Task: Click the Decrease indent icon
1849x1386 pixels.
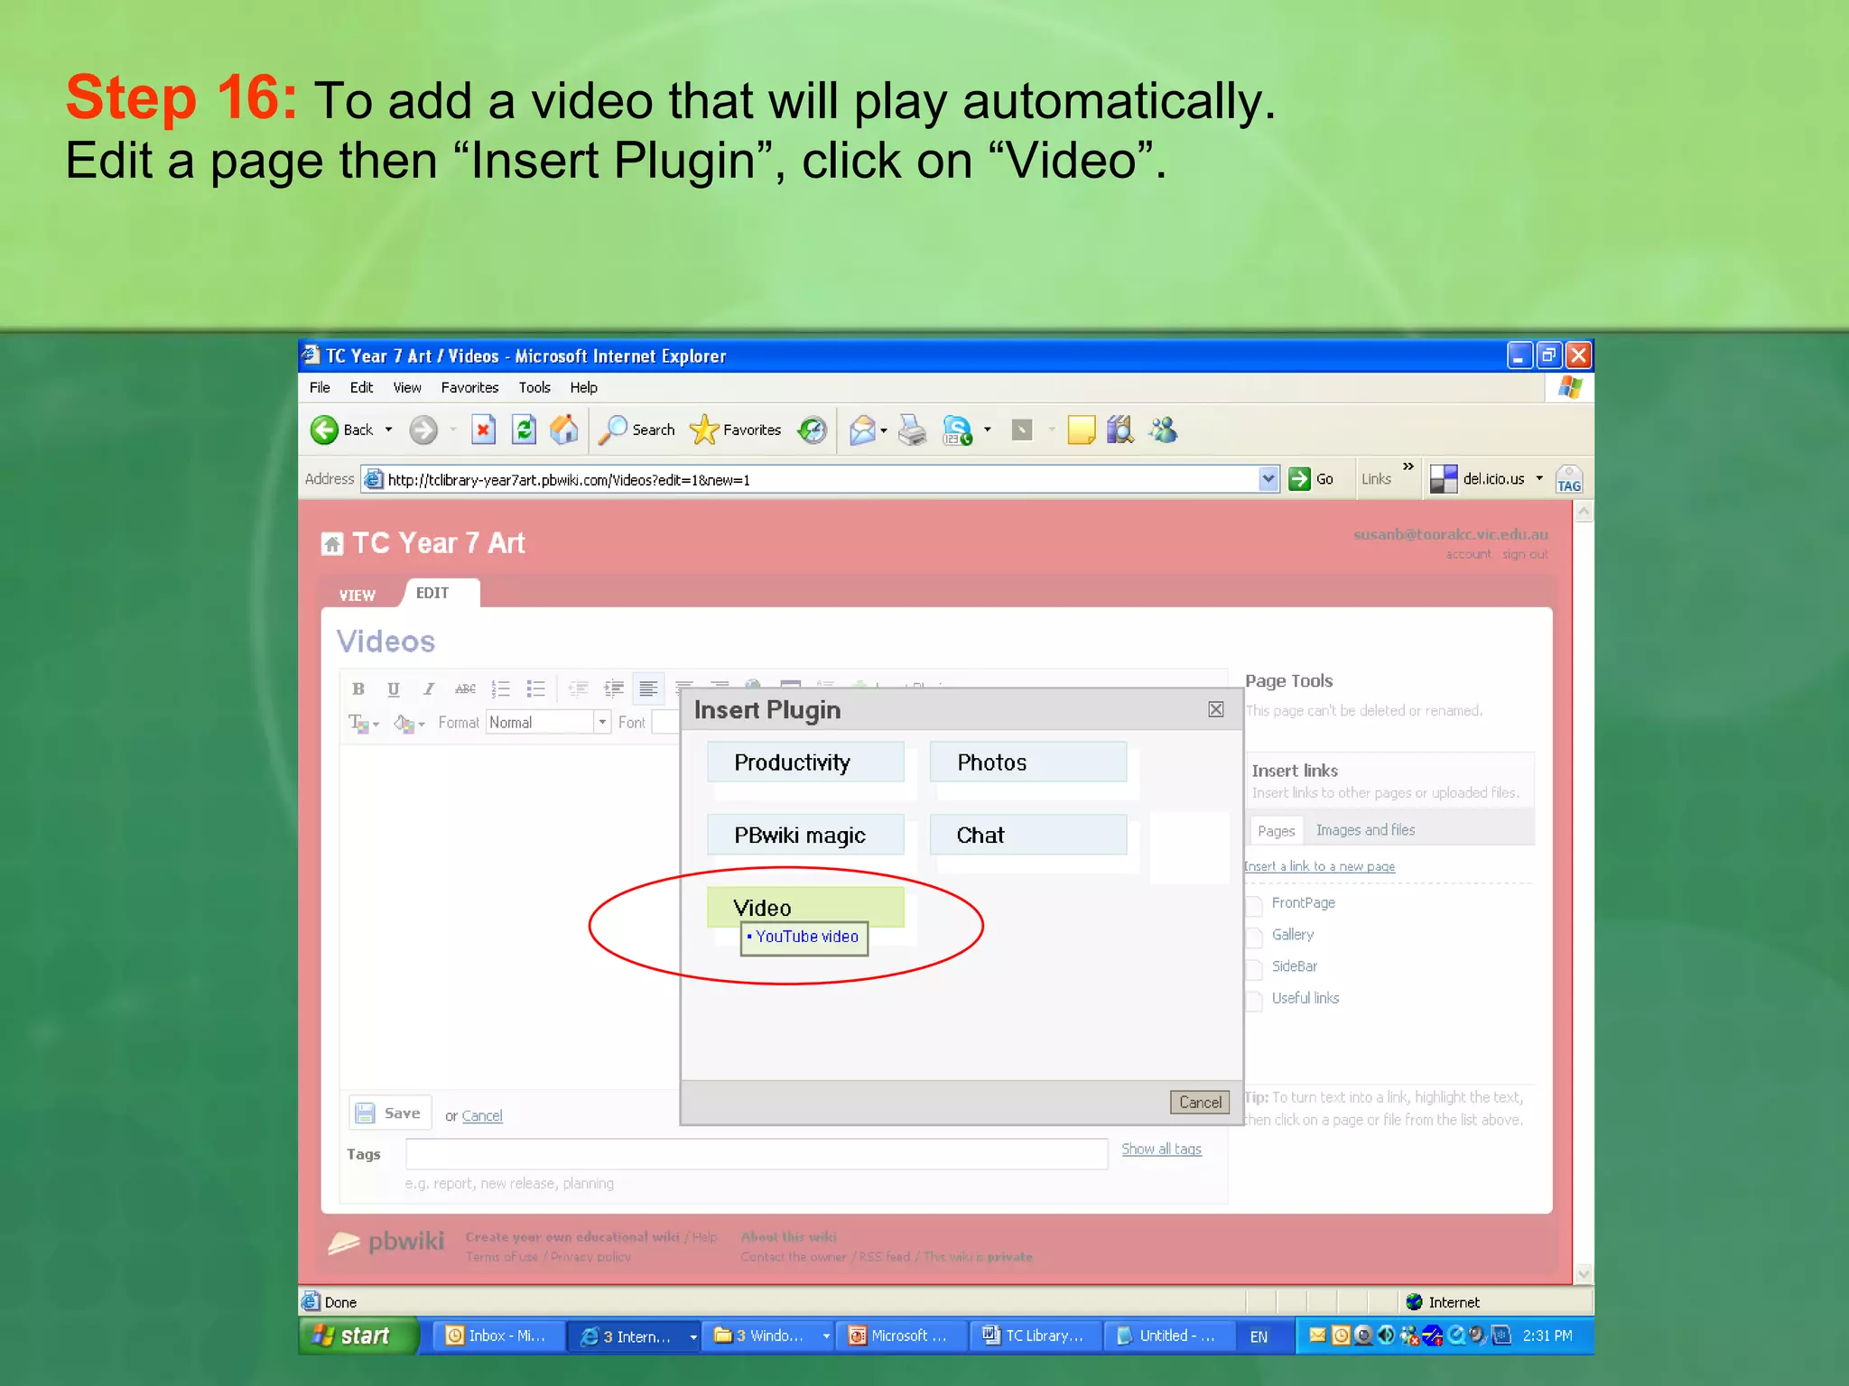Action: click(x=578, y=689)
